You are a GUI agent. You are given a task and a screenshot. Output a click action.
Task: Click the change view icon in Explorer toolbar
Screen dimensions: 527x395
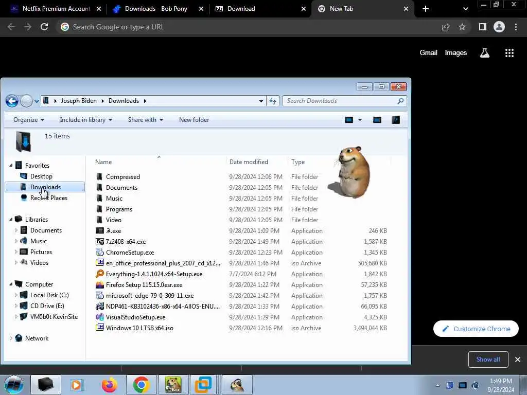[349, 120]
